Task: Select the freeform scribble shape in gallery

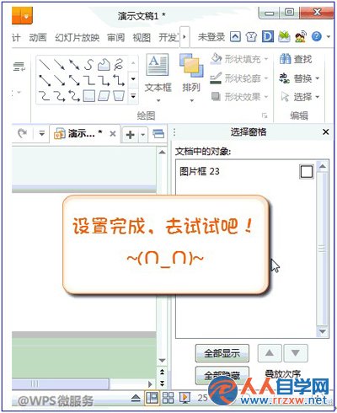Action: pyautogui.click(x=119, y=65)
